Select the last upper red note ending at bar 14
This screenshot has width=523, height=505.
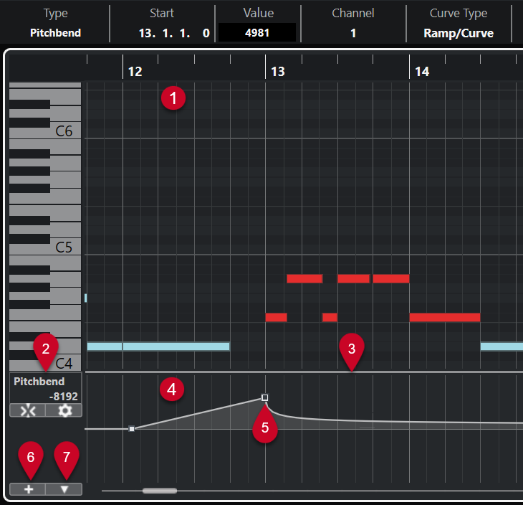point(391,278)
